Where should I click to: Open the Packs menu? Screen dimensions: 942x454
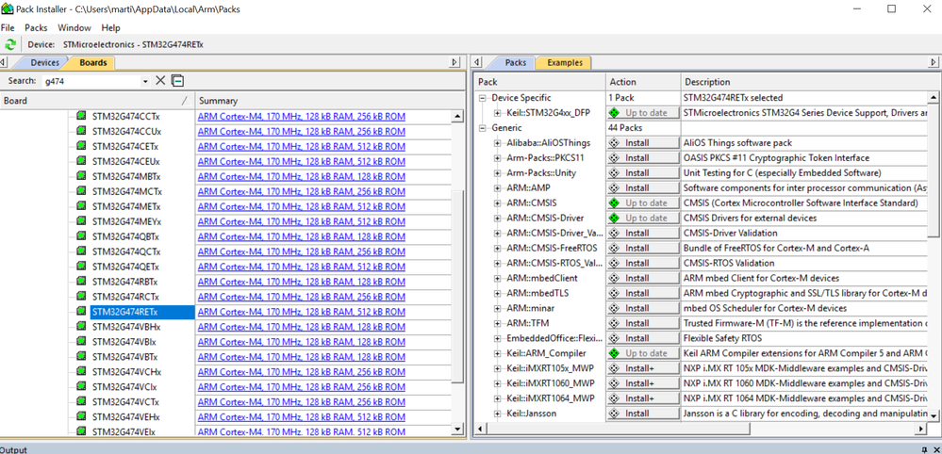coord(36,27)
